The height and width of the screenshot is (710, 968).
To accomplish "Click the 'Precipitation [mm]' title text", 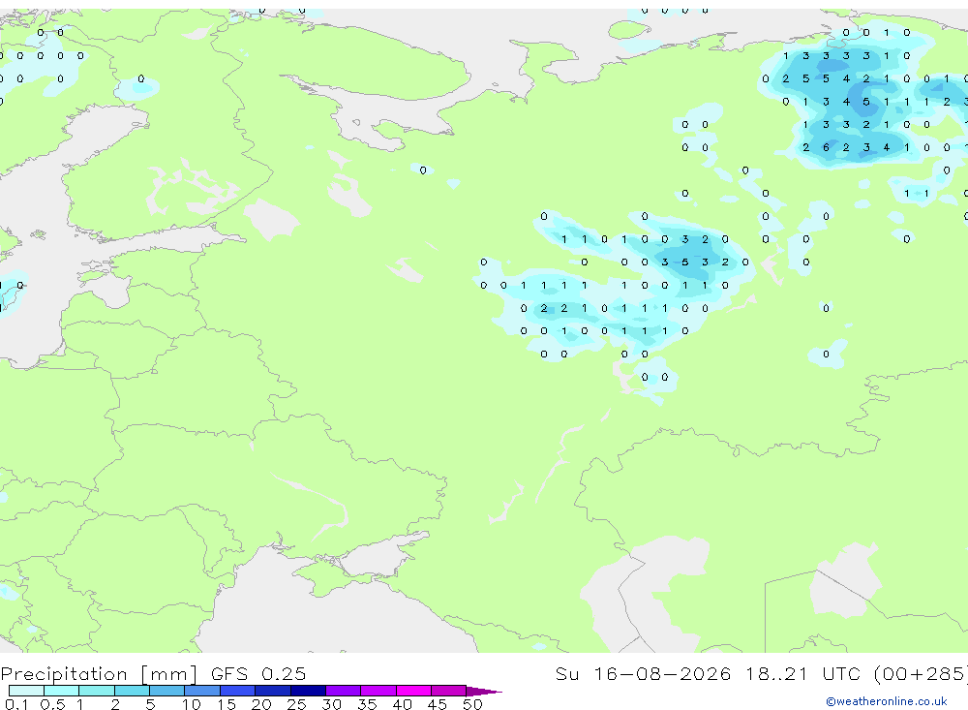I will point(99,673).
